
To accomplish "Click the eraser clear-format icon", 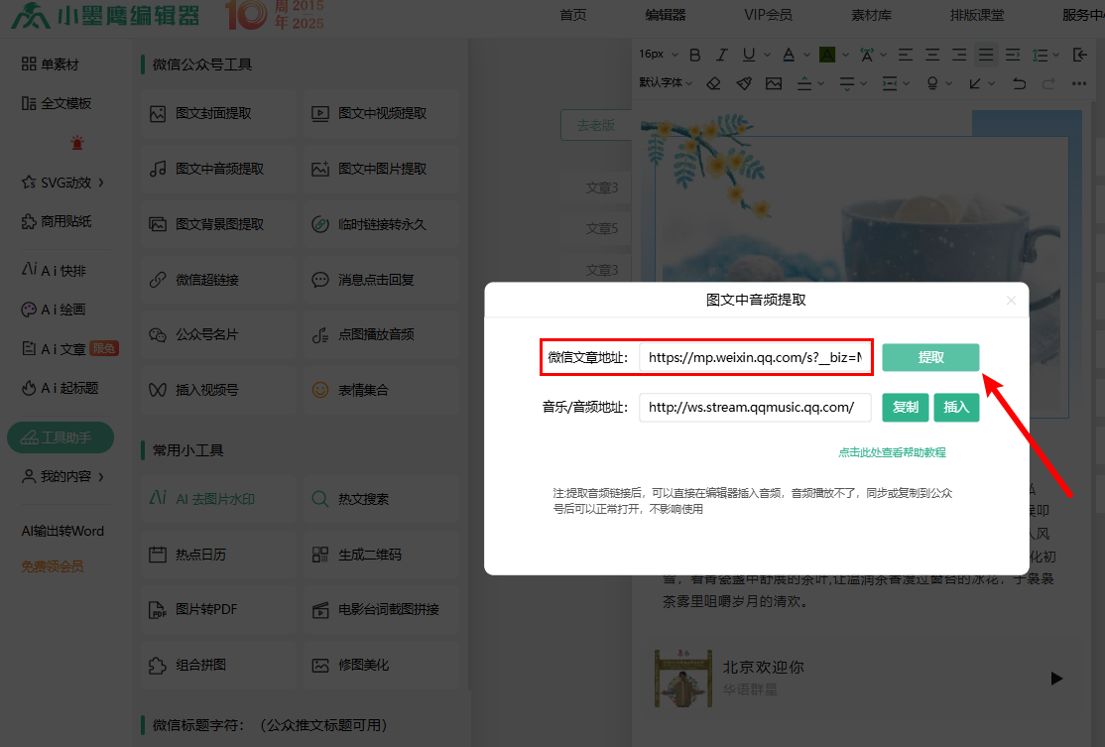I will (713, 83).
